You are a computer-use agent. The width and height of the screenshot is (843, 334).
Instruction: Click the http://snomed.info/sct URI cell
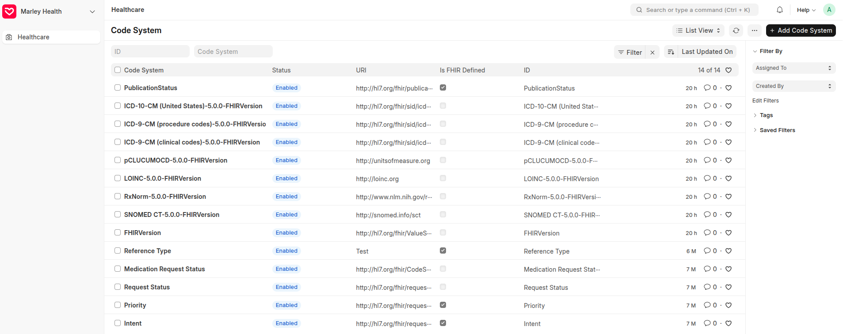388,215
